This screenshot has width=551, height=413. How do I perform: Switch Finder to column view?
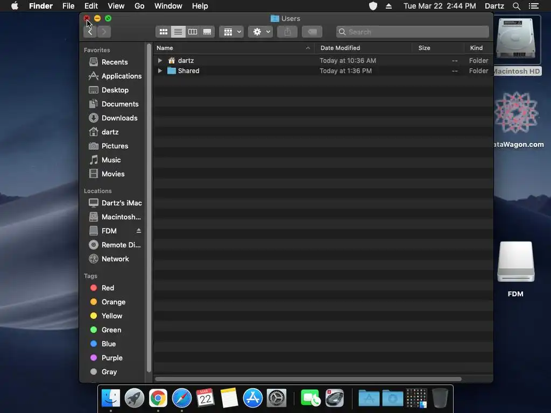click(x=193, y=32)
